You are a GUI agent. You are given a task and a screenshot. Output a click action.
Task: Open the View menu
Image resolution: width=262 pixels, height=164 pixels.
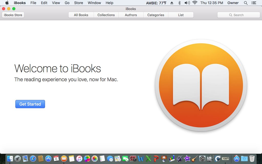point(56,3)
